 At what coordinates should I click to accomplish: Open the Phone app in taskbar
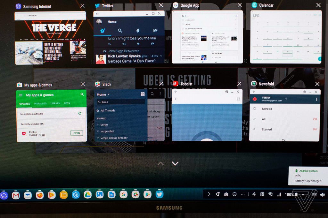coord(100,195)
